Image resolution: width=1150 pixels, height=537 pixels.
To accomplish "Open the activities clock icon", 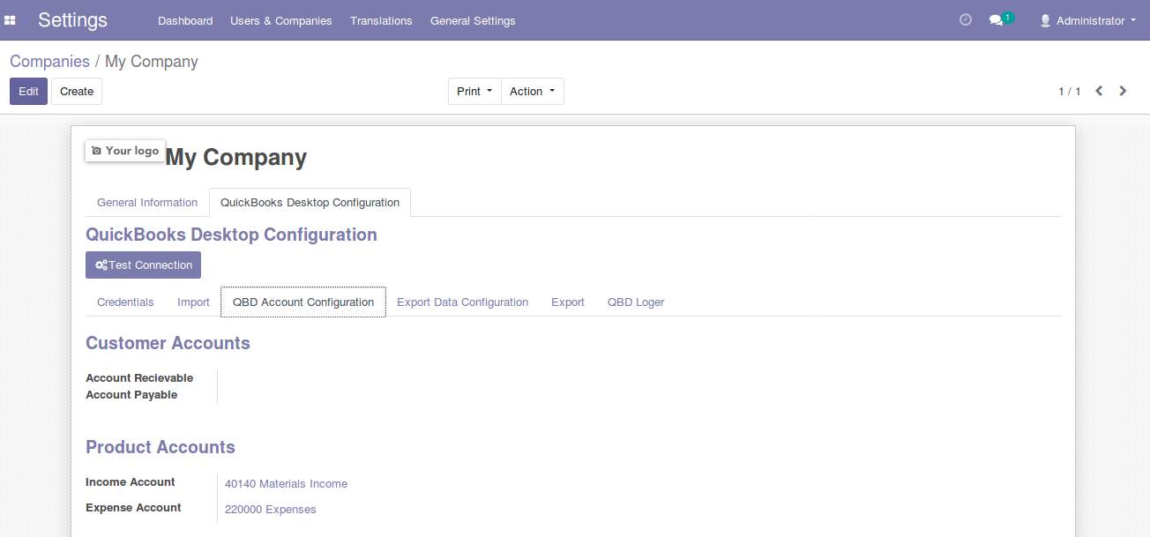I will coord(966,19).
